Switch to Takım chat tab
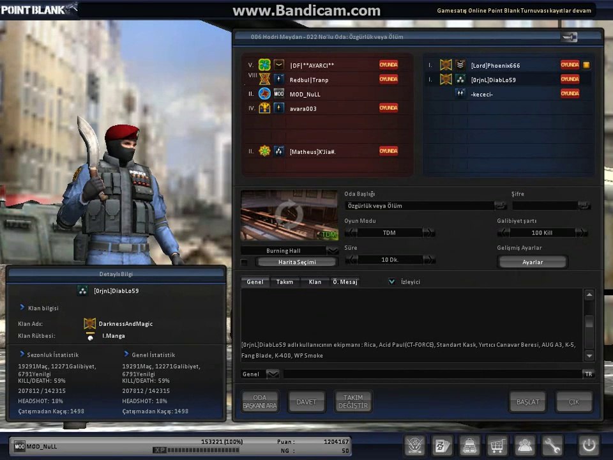Image resolution: width=613 pixels, height=460 pixels. [285, 282]
